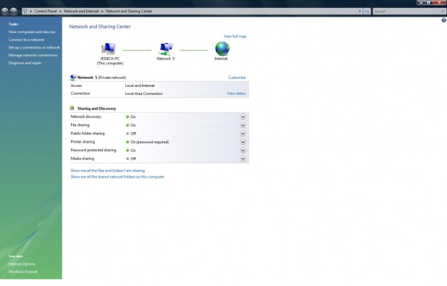Click the refresh button beside address bar
This screenshot has width=447, height=286.
tap(367, 11)
